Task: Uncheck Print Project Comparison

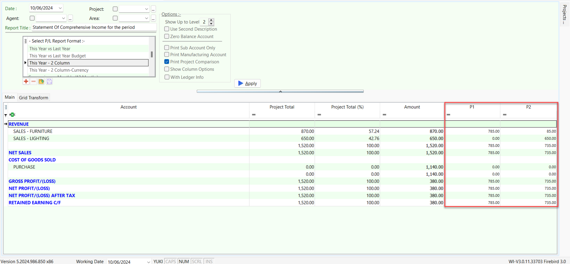Action: pos(167,62)
